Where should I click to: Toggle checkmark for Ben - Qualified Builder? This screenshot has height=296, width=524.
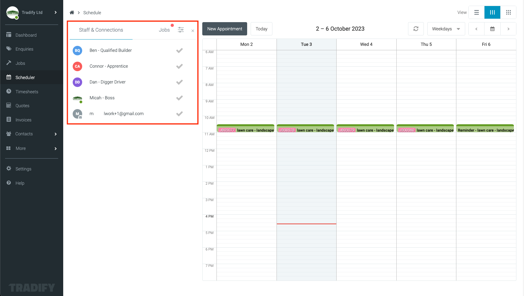coord(179,51)
